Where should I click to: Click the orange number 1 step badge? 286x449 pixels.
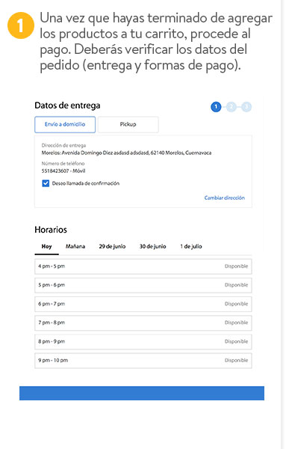tap(21, 25)
